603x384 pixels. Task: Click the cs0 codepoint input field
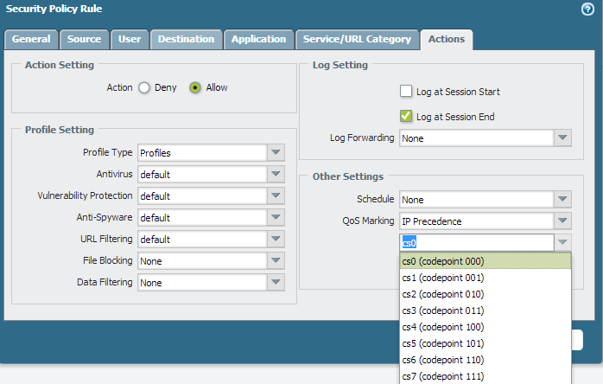[475, 243]
